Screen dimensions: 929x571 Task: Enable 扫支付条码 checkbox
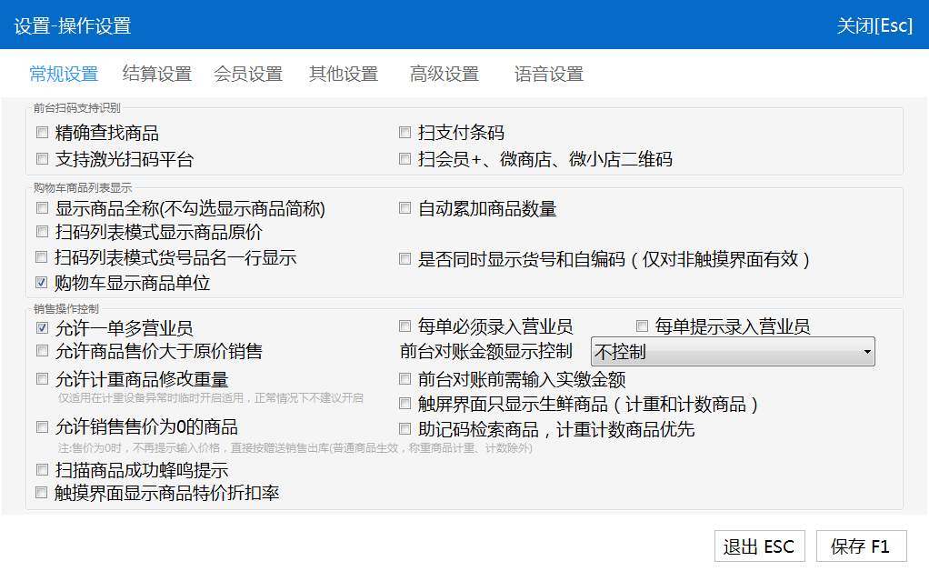pos(405,133)
